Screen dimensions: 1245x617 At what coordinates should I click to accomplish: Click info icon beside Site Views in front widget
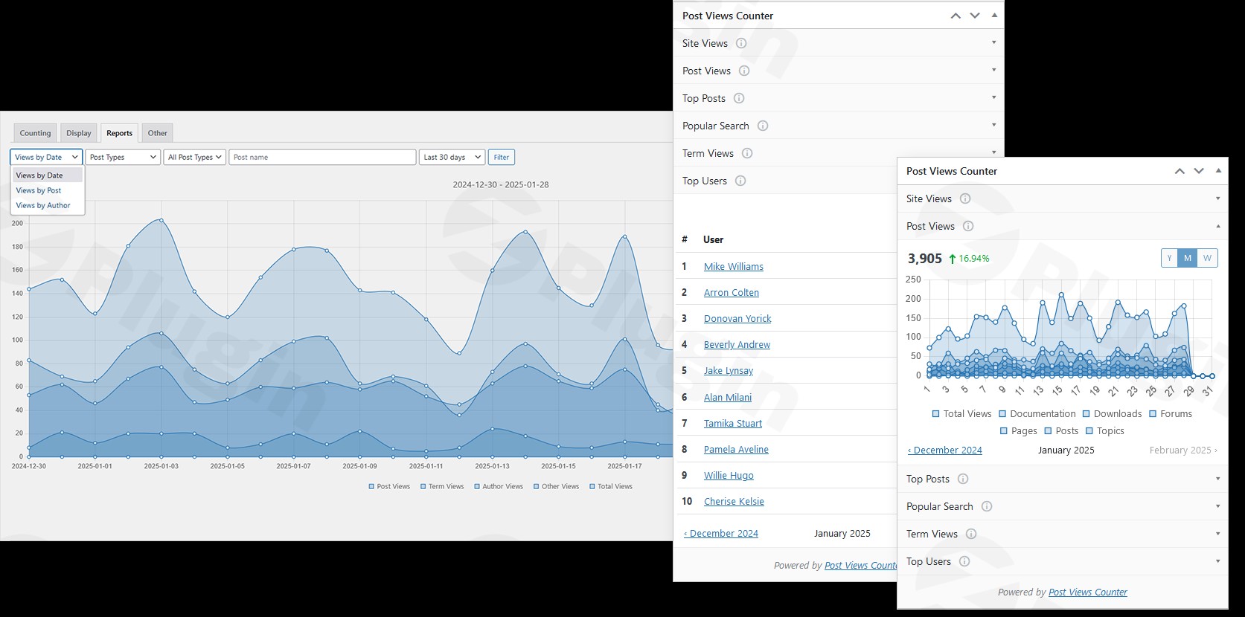[965, 198]
